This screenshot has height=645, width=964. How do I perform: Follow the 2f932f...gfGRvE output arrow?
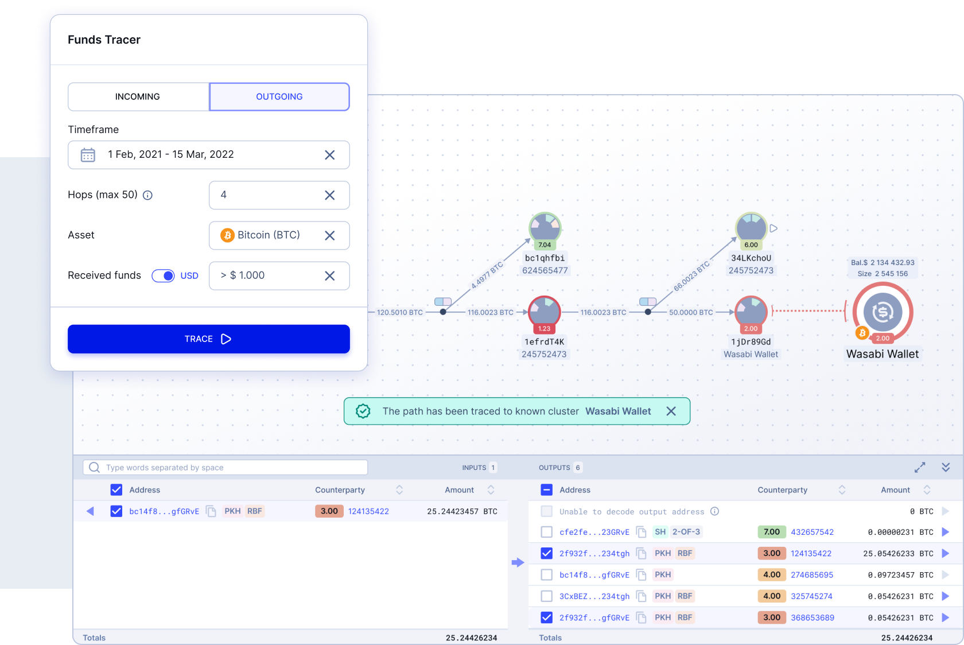click(946, 618)
